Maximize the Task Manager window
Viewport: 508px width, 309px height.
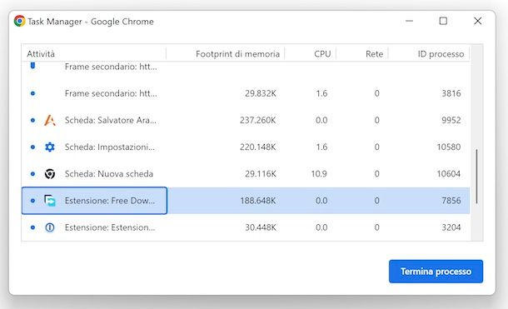tap(443, 21)
